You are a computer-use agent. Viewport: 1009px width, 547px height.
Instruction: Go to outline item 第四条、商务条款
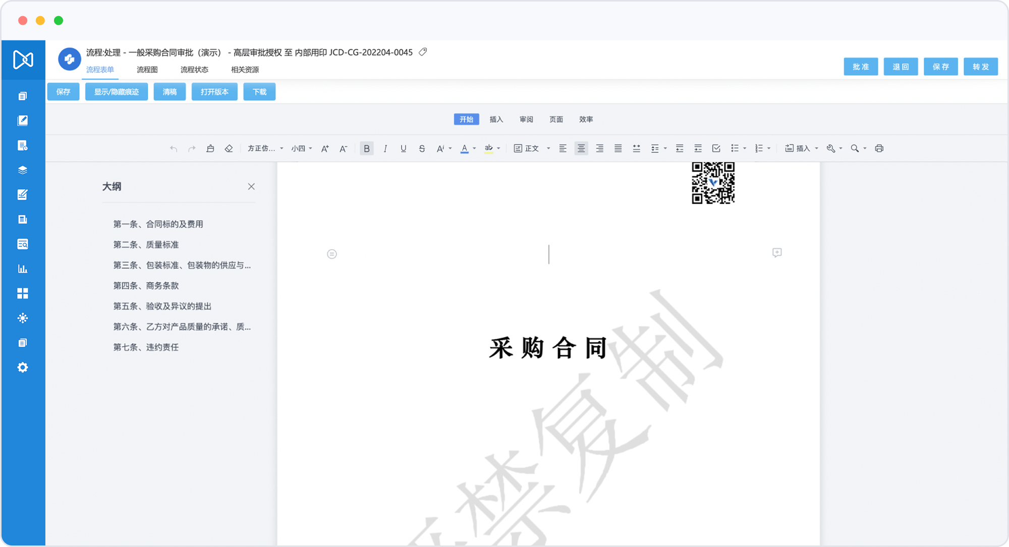(146, 286)
